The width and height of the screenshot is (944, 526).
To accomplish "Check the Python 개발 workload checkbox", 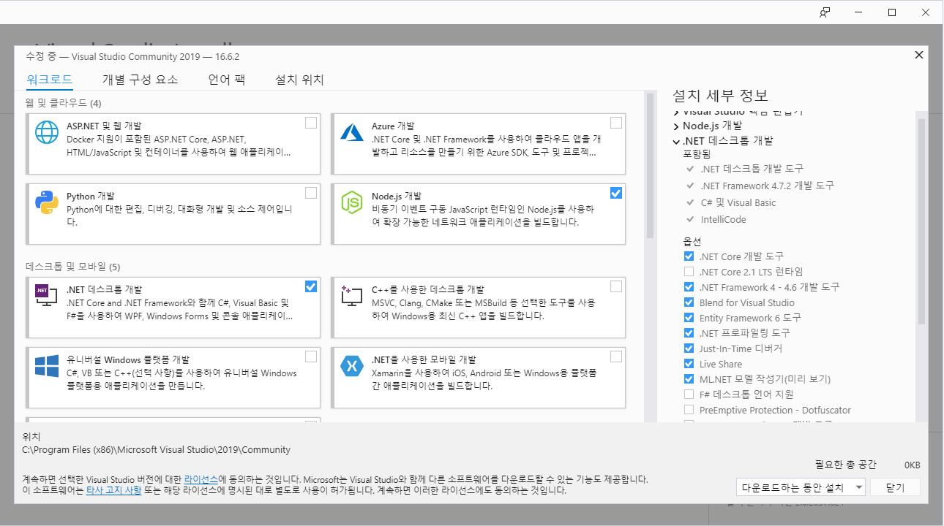I will tap(311, 193).
